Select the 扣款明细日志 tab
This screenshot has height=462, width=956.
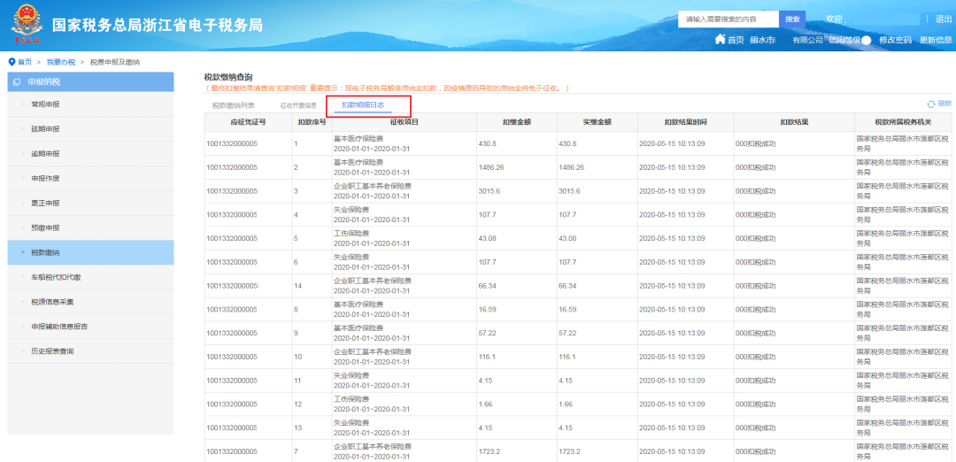click(x=363, y=105)
